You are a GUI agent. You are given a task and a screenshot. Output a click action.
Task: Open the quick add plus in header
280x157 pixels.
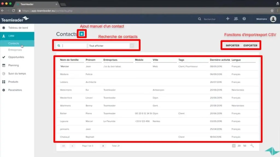(227, 19)
